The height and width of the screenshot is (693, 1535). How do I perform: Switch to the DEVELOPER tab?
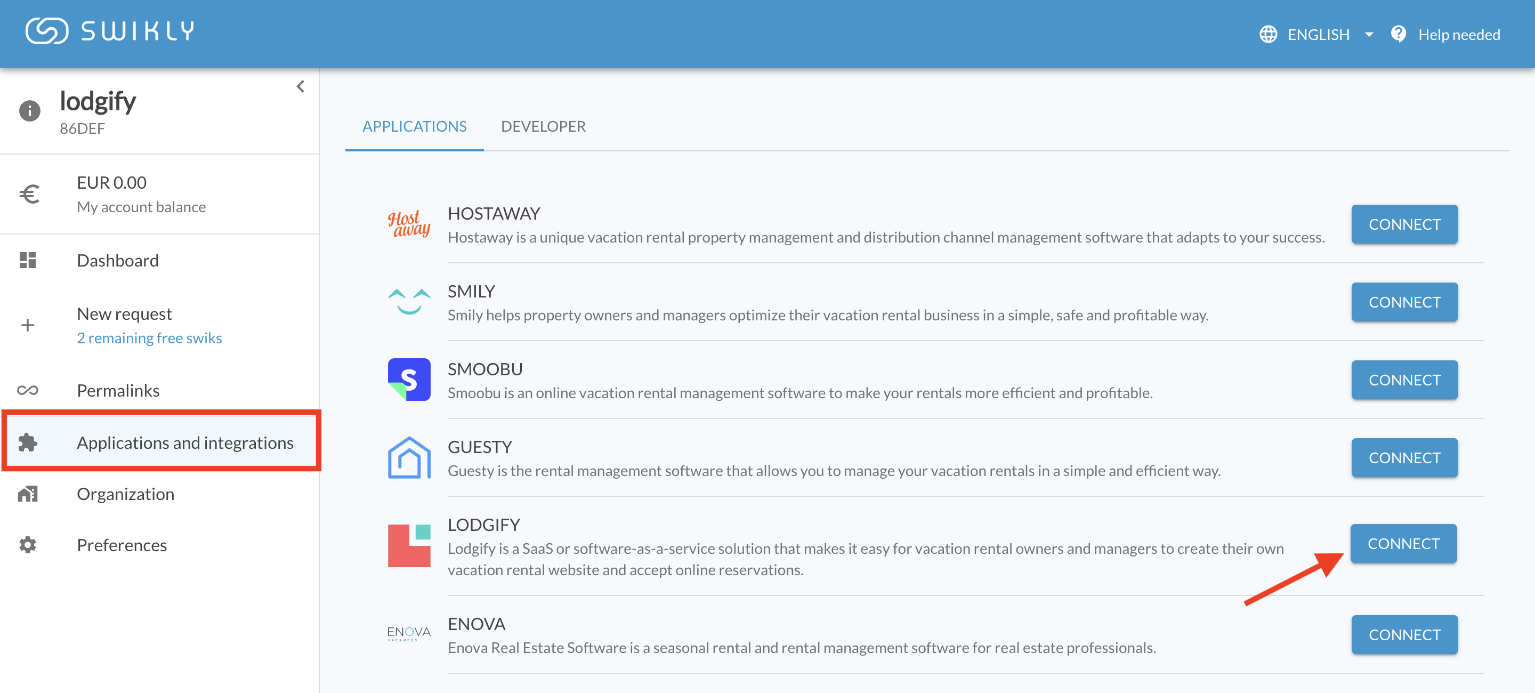(x=543, y=126)
